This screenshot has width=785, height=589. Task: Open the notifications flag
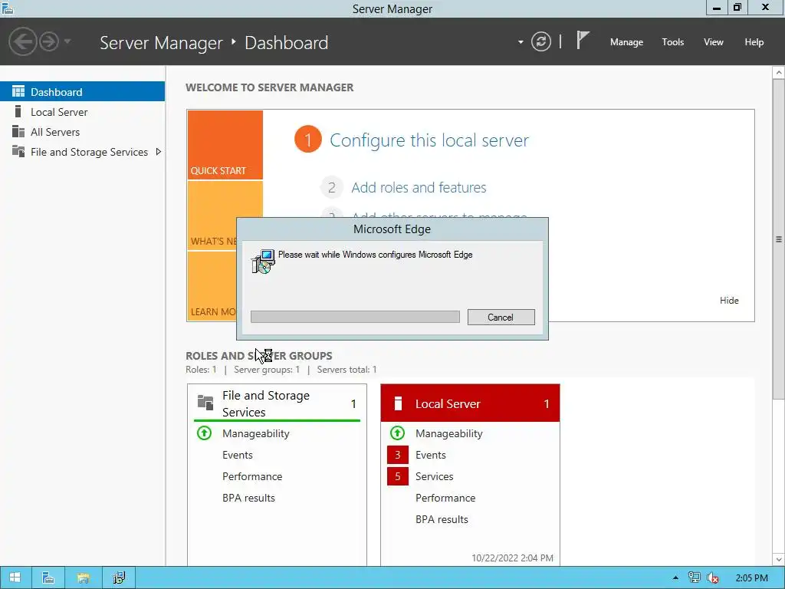[x=583, y=41]
